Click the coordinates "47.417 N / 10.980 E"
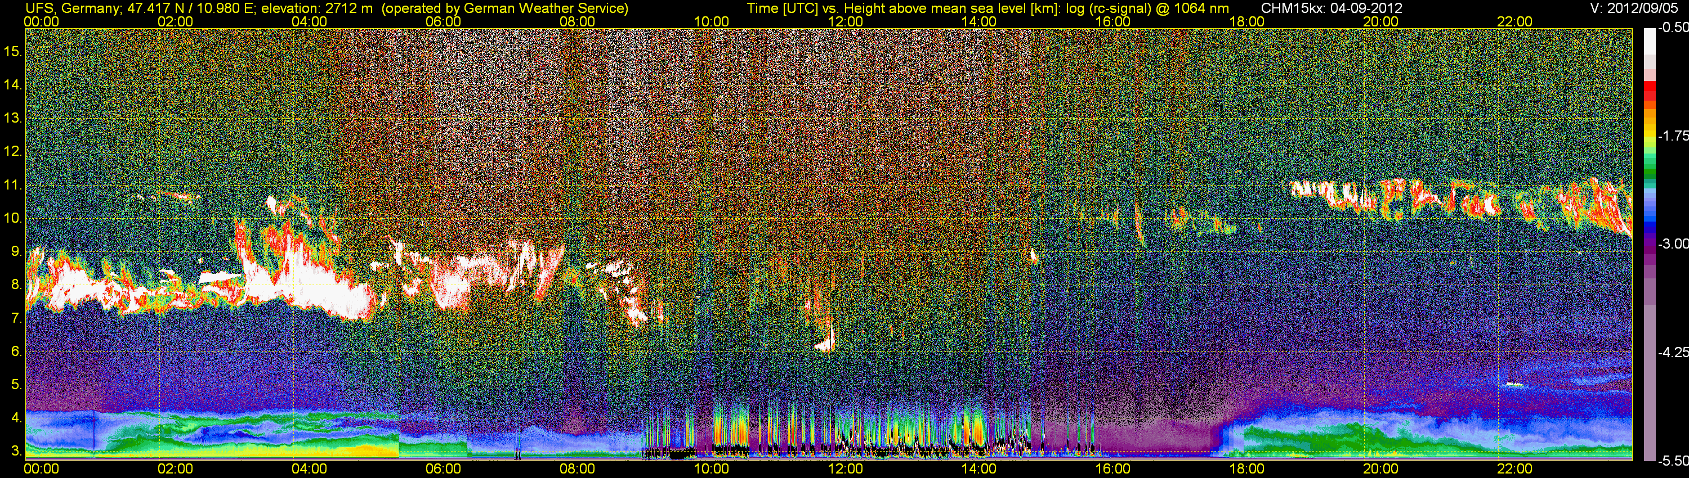 [191, 8]
